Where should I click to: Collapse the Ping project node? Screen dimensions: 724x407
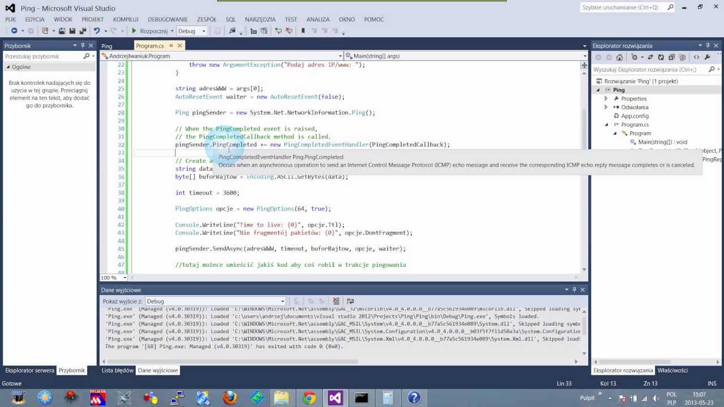click(598, 90)
